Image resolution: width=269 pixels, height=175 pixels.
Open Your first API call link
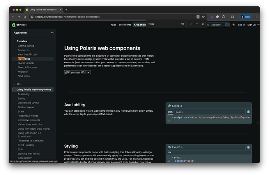[x=27, y=55]
